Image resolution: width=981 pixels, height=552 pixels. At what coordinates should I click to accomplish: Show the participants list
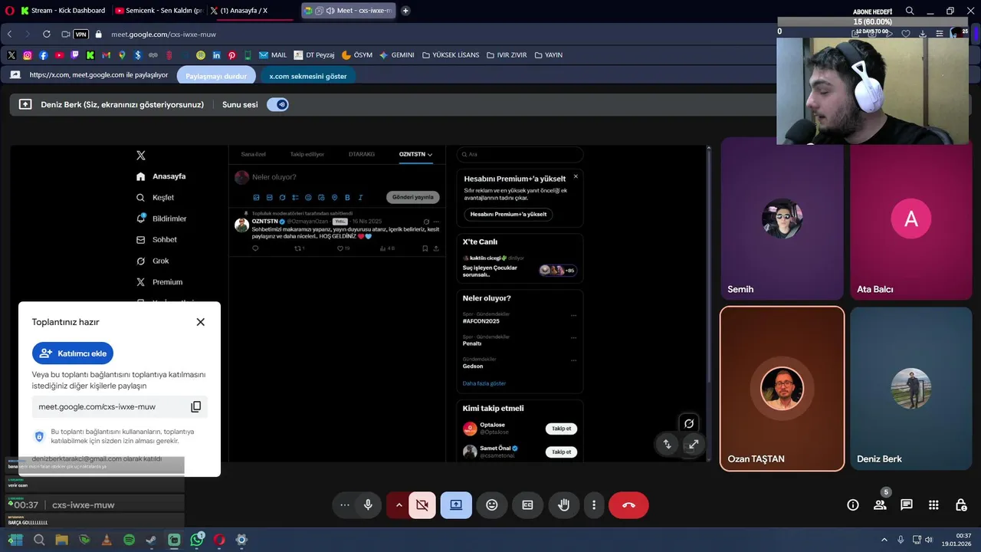[x=880, y=505]
